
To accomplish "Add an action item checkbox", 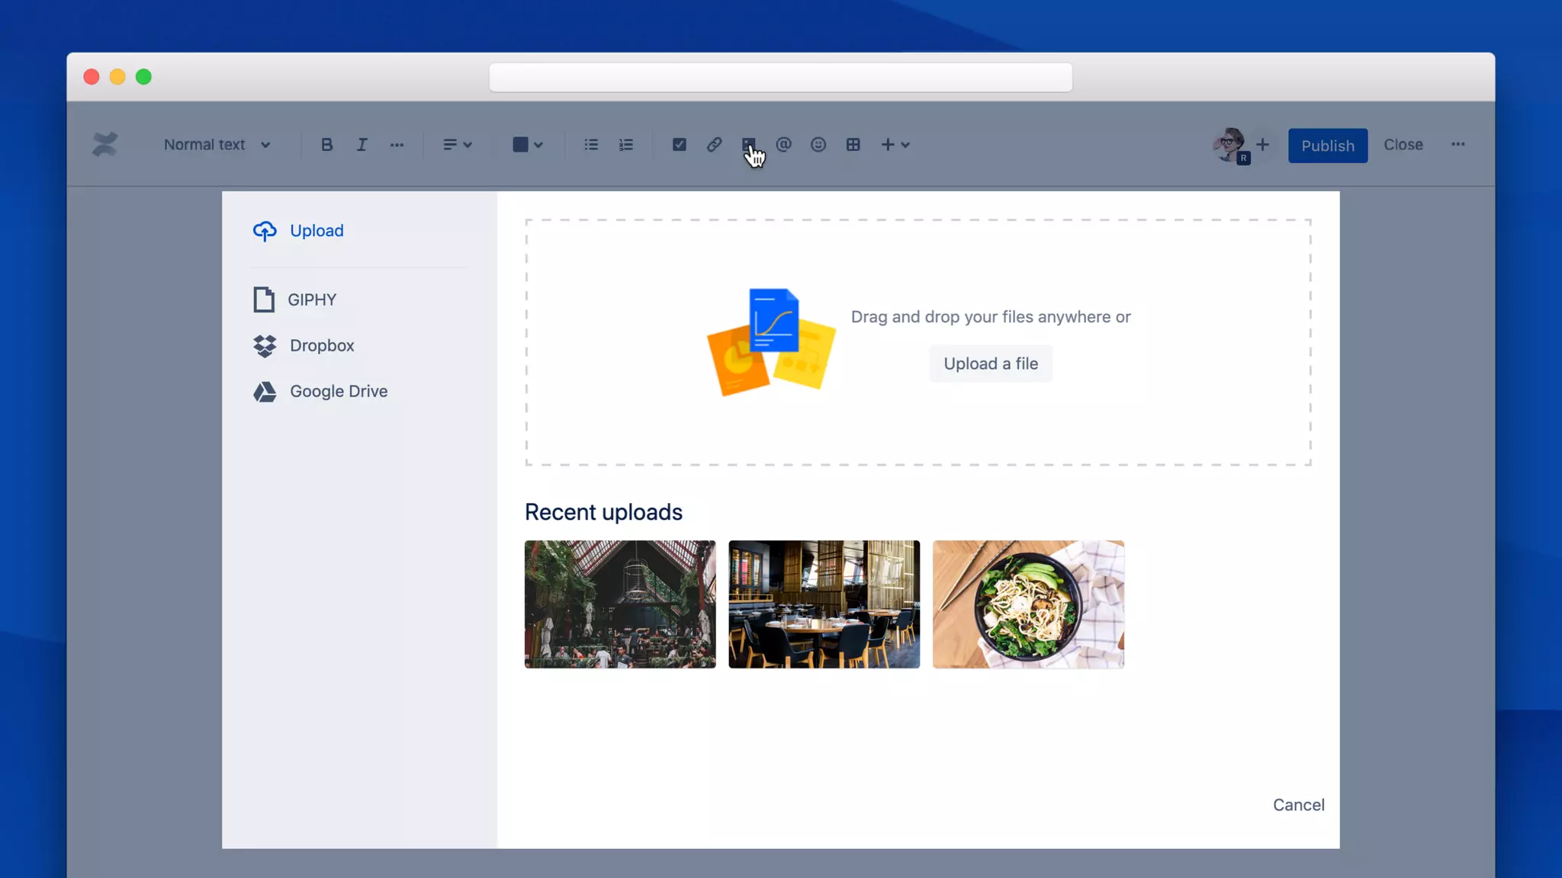I will coord(679,145).
